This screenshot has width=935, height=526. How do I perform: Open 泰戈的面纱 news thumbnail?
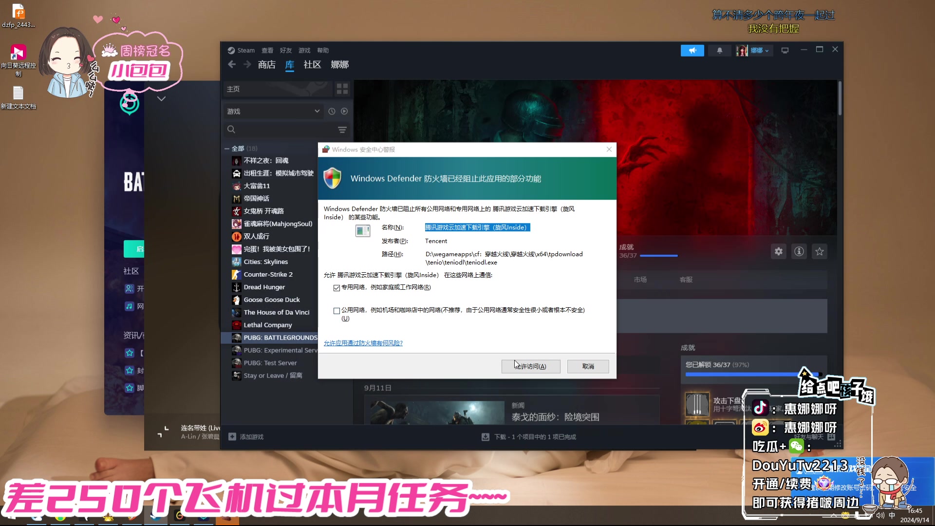click(437, 412)
